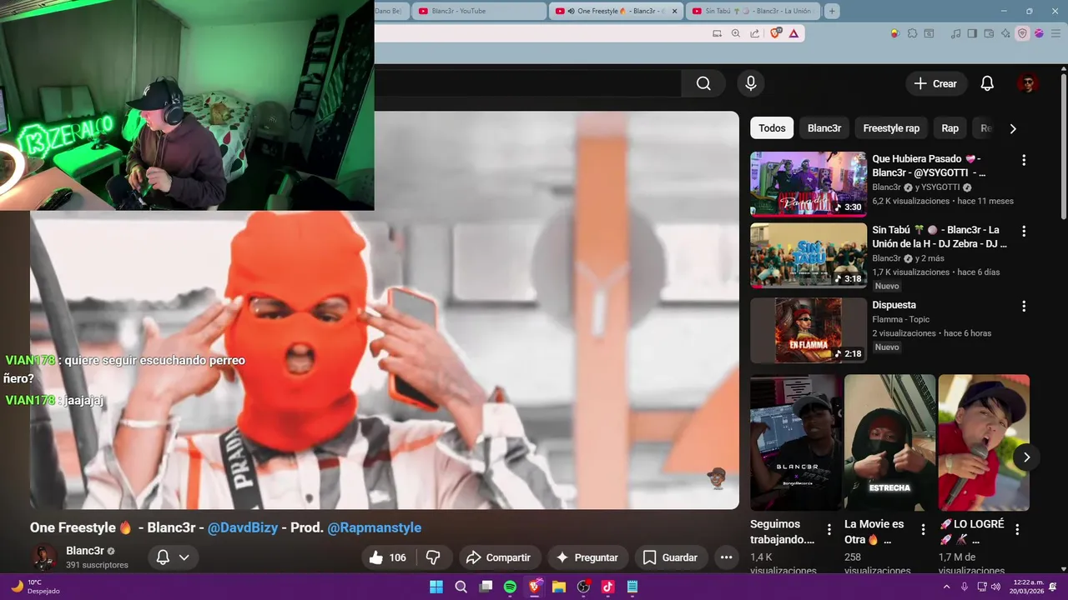Select the Freestyle rap filter chip
Viewport: 1068px width, 600px height.
891,128
